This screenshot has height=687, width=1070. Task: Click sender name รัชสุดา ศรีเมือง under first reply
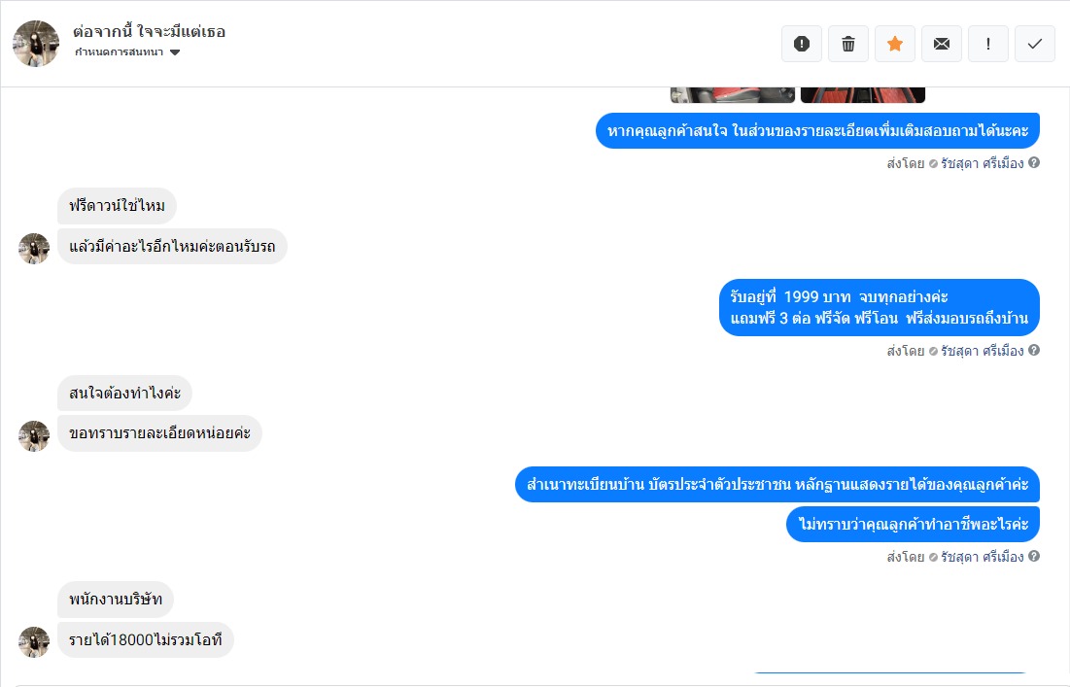tap(982, 163)
